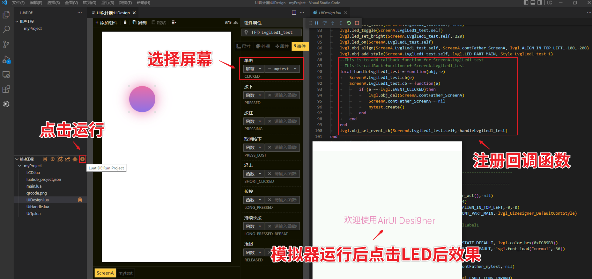Viewport: 592px width, 279px height.
Task: Open active project settings gear
Action: (53, 159)
